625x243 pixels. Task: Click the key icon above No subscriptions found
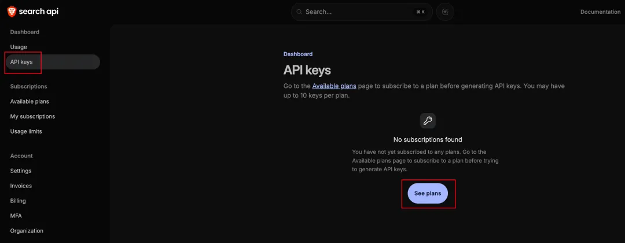point(428,121)
